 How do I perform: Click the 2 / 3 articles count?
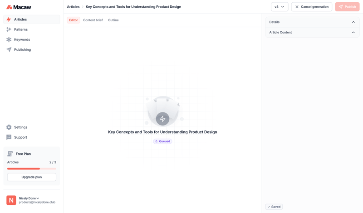click(x=53, y=162)
